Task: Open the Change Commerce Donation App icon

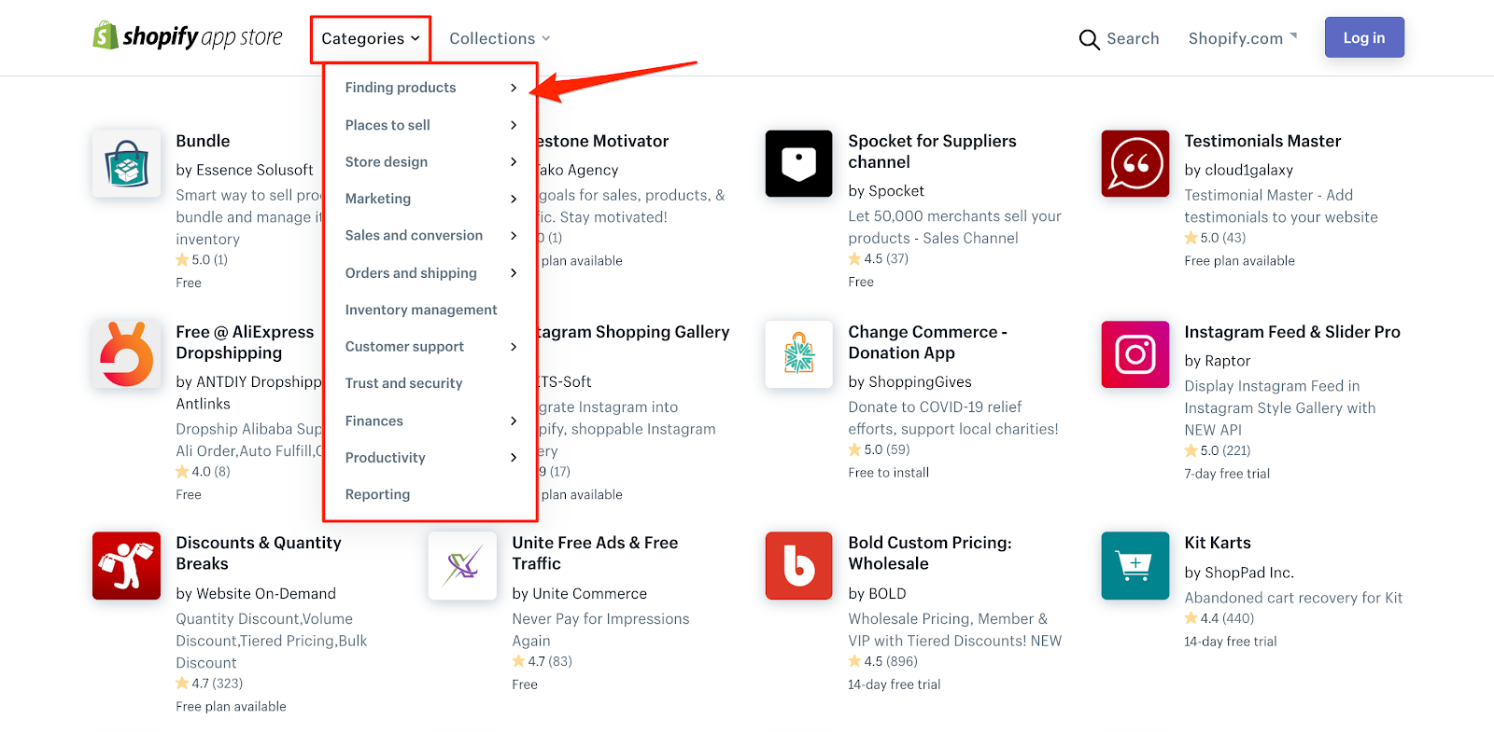Action: (x=798, y=354)
